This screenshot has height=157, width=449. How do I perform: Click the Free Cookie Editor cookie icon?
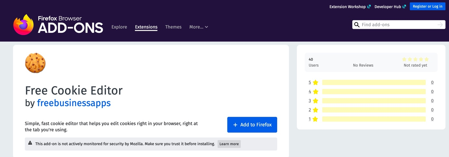click(35, 63)
